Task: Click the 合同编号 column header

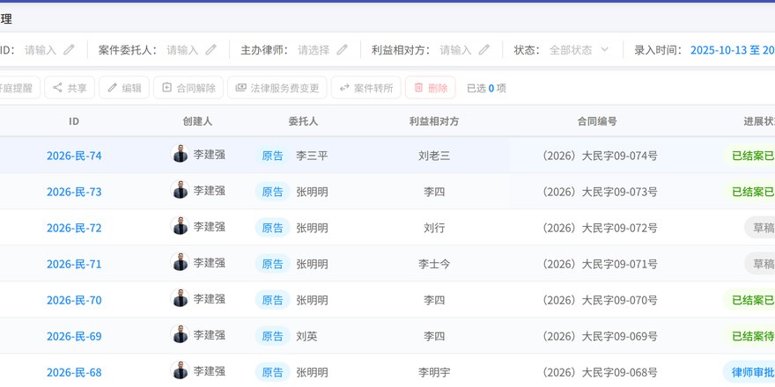Action: click(597, 121)
